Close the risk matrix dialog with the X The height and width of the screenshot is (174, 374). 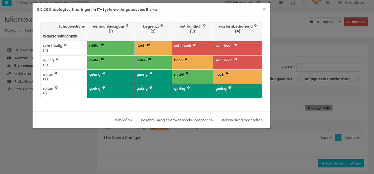[264, 9]
